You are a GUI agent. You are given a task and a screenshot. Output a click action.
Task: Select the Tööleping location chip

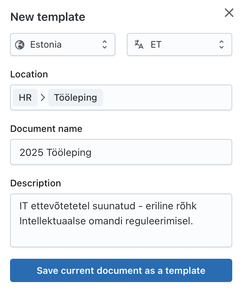pyautogui.click(x=76, y=97)
